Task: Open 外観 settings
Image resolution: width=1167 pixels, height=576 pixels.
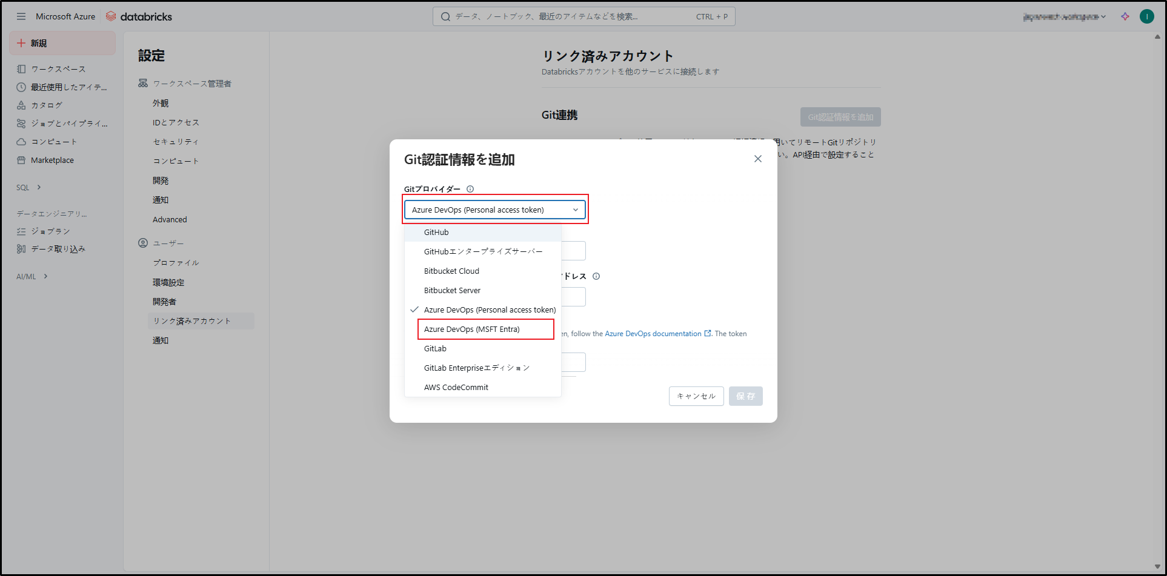Action: (x=161, y=103)
